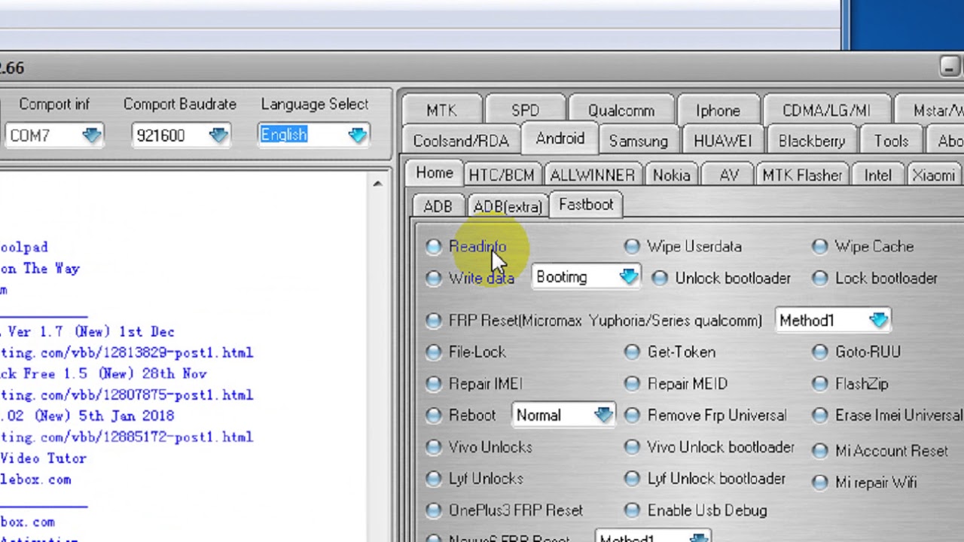Click the 'on The Way' log line

pos(40,268)
